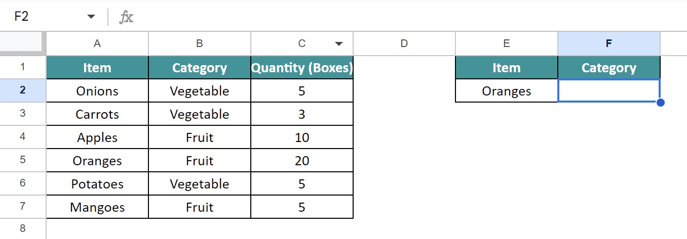Open the Name box dropdown arrow
Screen dimensions: 687x239
point(91,17)
